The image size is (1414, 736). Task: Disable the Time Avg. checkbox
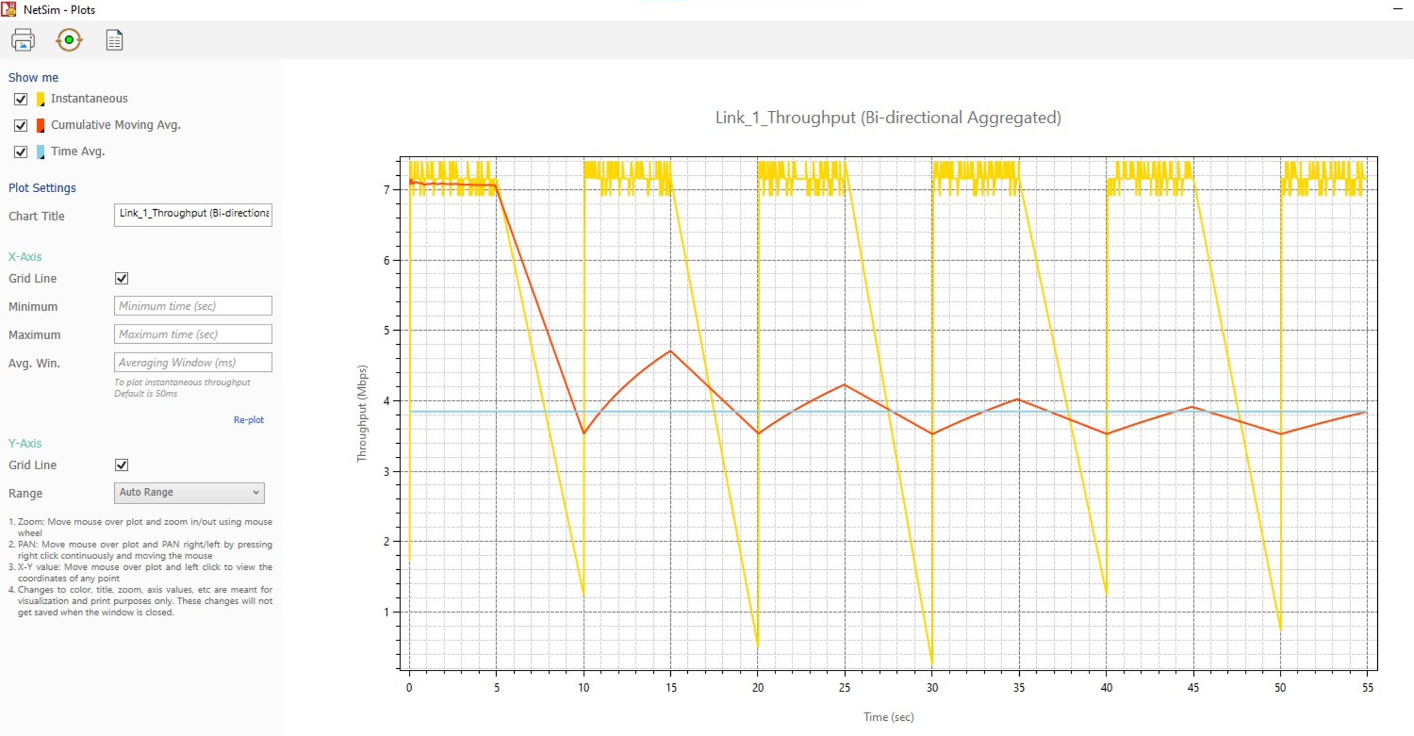tap(21, 151)
